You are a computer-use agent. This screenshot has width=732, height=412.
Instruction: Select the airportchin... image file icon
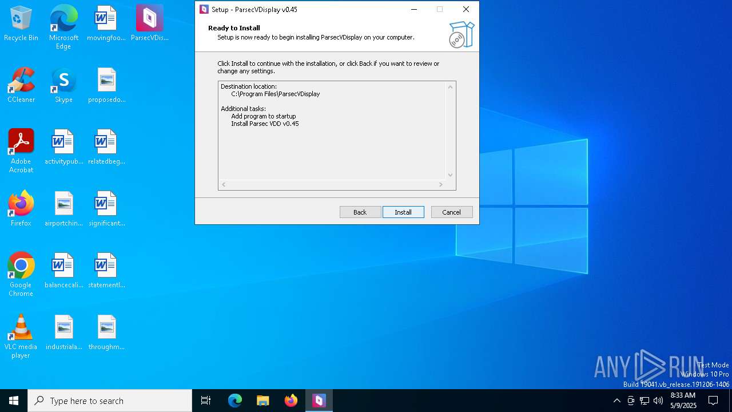pyautogui.click(x=63, y=209)
